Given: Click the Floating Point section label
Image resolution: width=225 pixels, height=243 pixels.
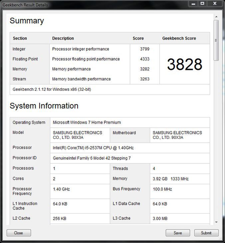Looking at the screenshot, I should (x=25, y=59).
